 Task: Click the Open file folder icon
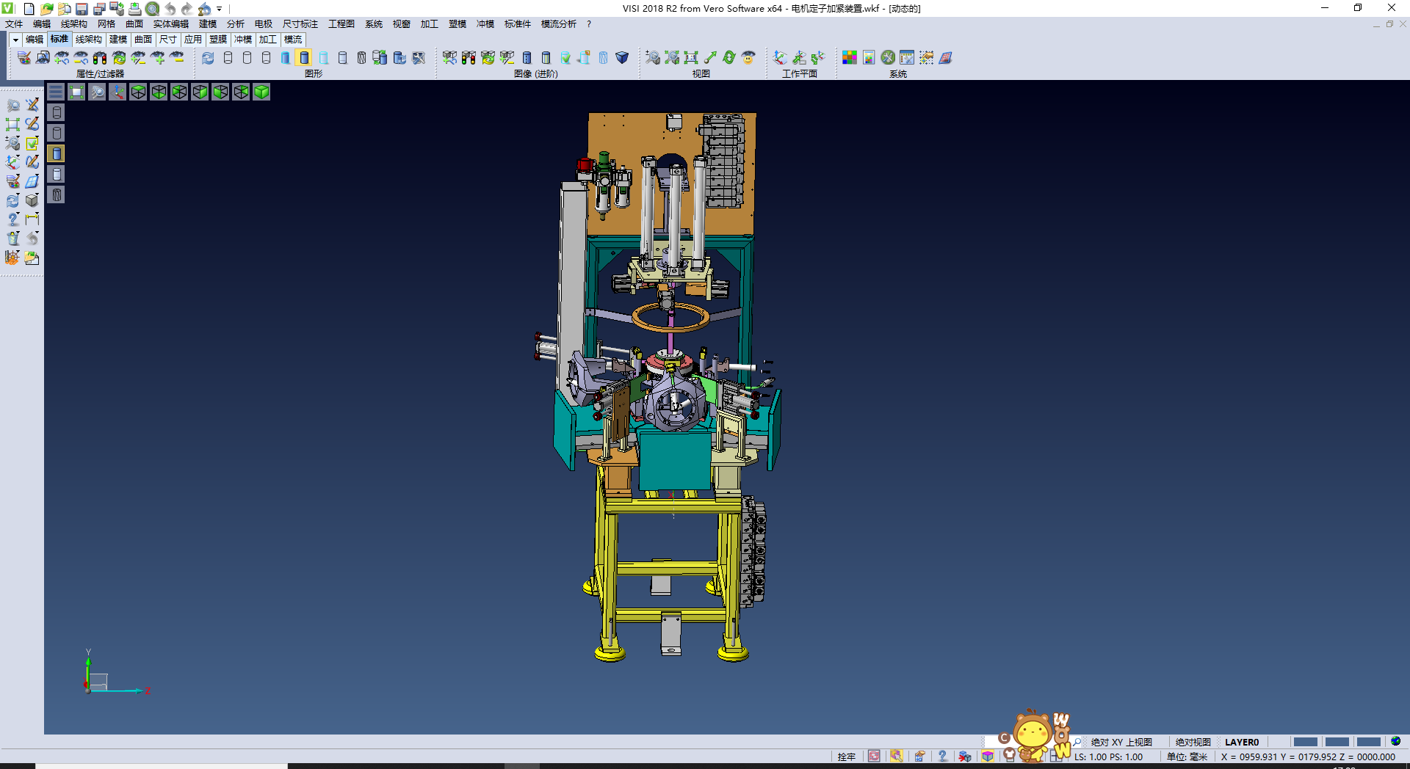46,9
